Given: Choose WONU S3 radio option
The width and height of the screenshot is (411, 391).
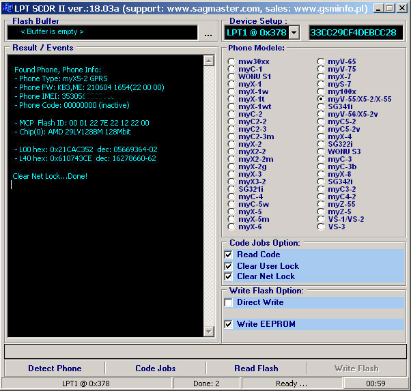Looking at the screenshot, I should pyautogui.click(x=321, y=151).
